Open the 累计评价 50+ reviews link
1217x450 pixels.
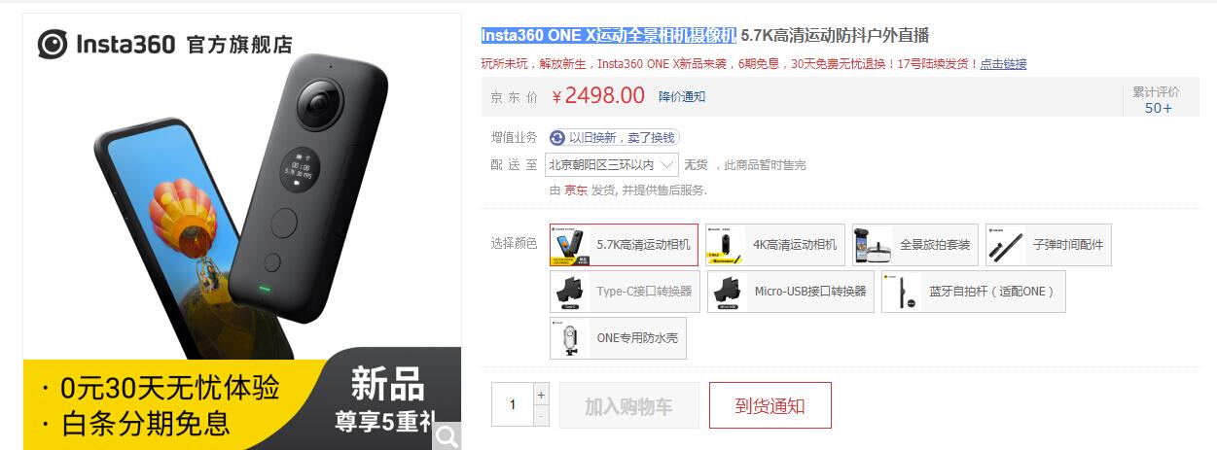click(x=1158, y=100)
